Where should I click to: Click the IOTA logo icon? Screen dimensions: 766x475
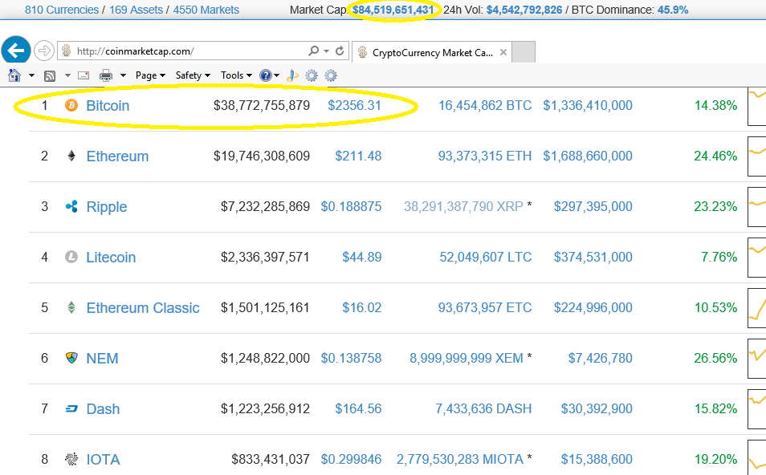coord(71,459)
